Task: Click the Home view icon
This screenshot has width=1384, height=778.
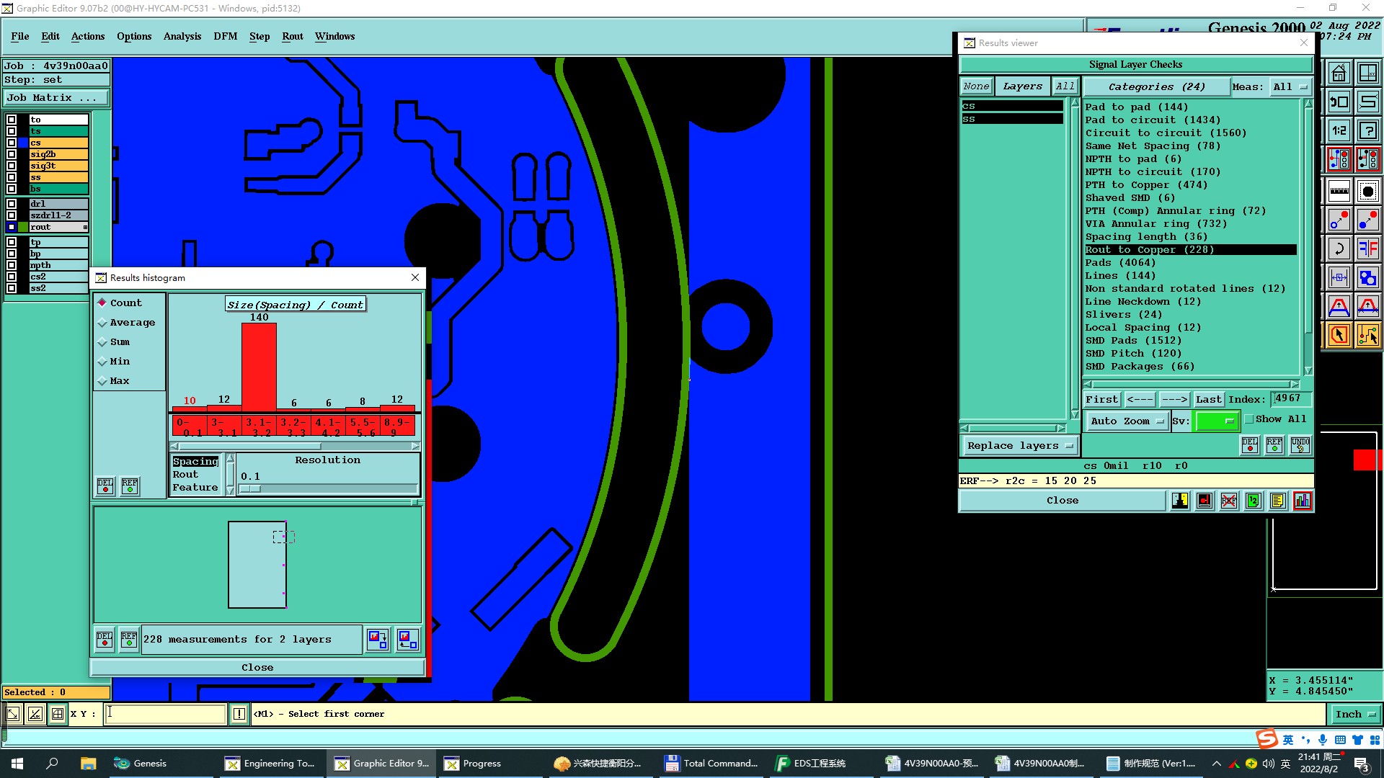Action: (1339, 73)
